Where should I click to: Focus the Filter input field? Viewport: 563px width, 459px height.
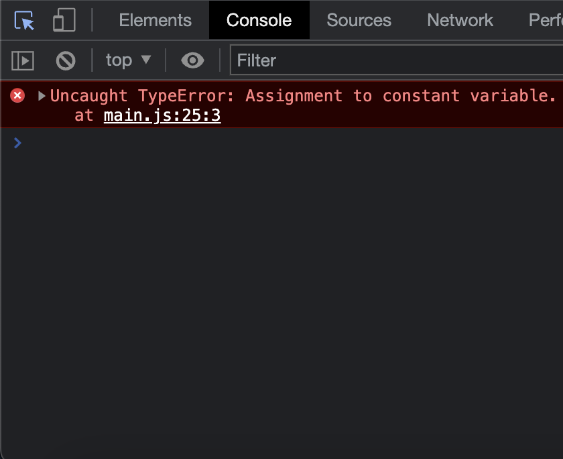tap(395, 61)
